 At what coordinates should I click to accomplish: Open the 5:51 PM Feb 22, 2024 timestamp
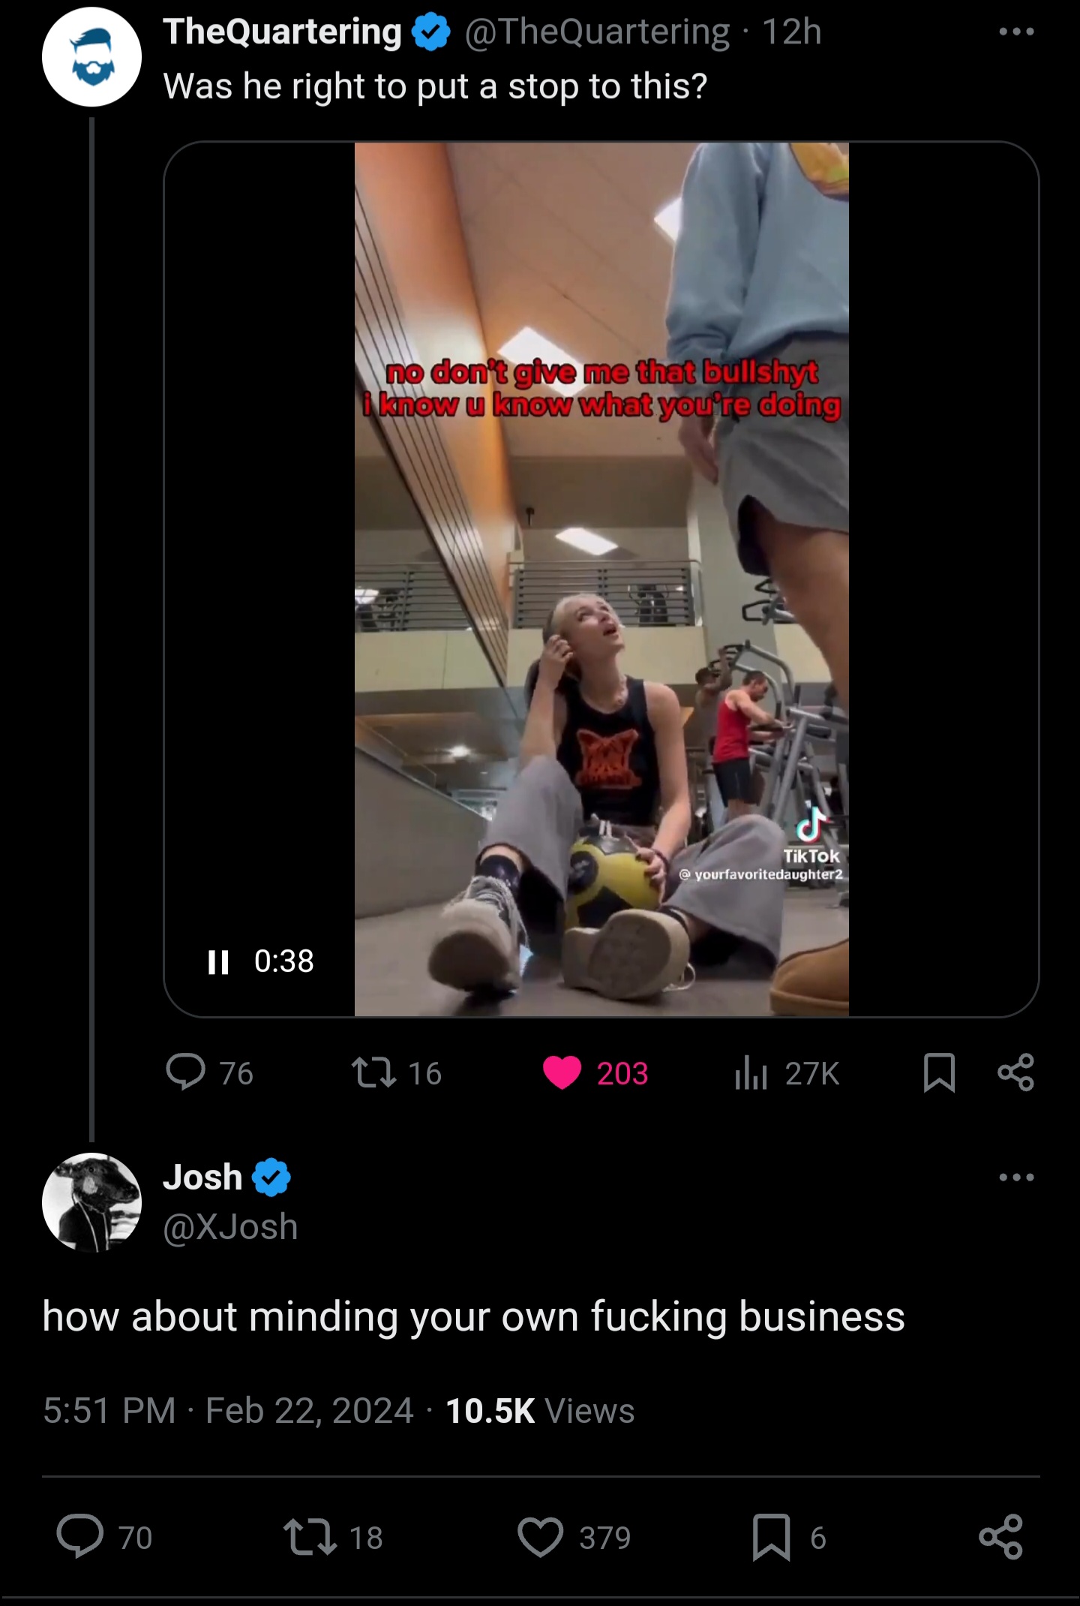point(228,1411)
